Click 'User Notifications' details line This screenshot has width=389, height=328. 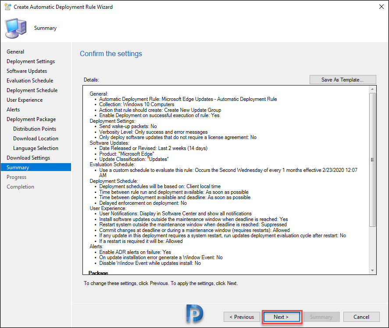pos(175,214)
